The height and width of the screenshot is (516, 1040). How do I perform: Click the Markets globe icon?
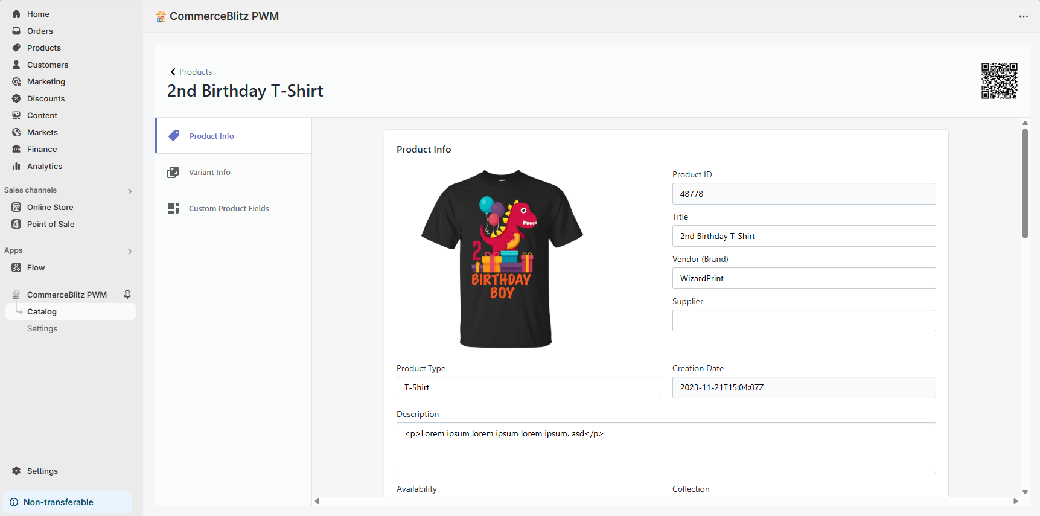[x=16, y=132]
